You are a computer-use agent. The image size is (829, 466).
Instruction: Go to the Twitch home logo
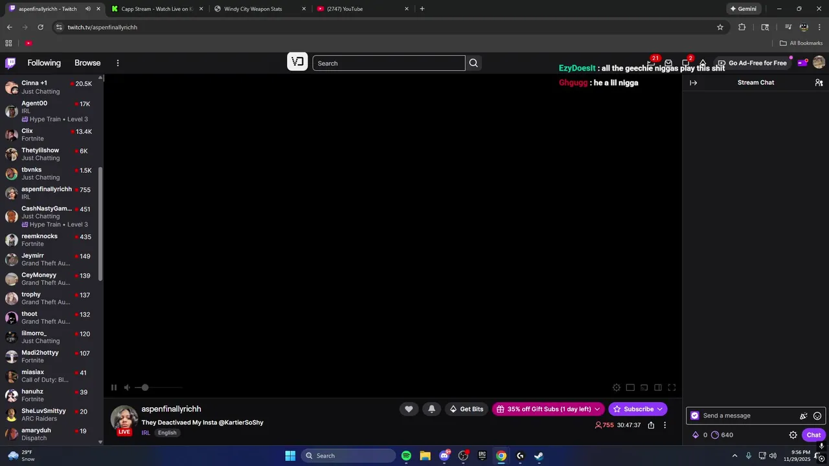[x=10, y=63]
